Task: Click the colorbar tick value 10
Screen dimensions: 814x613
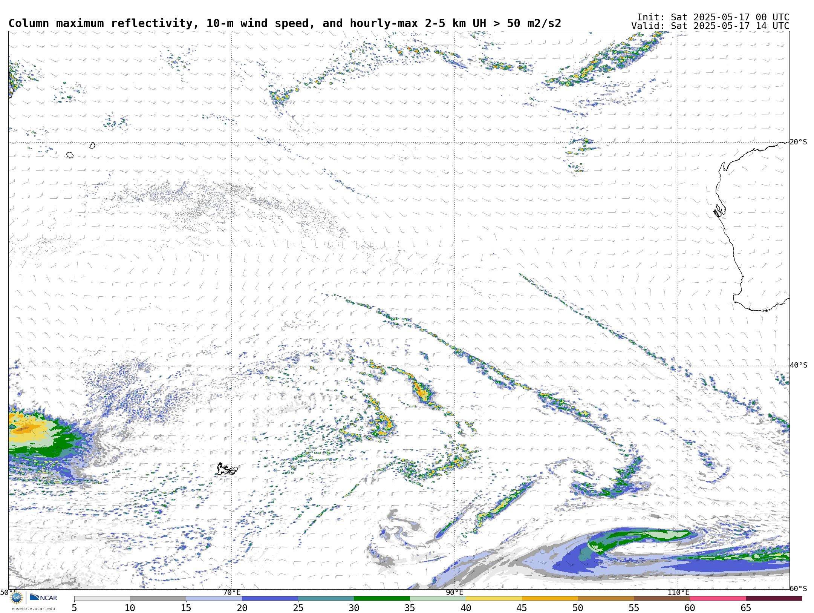Action: (x=130, y=608)
